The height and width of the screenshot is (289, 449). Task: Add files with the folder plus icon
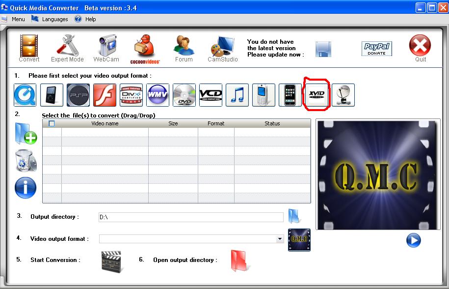pyautogui.click(x=26, y=134)
